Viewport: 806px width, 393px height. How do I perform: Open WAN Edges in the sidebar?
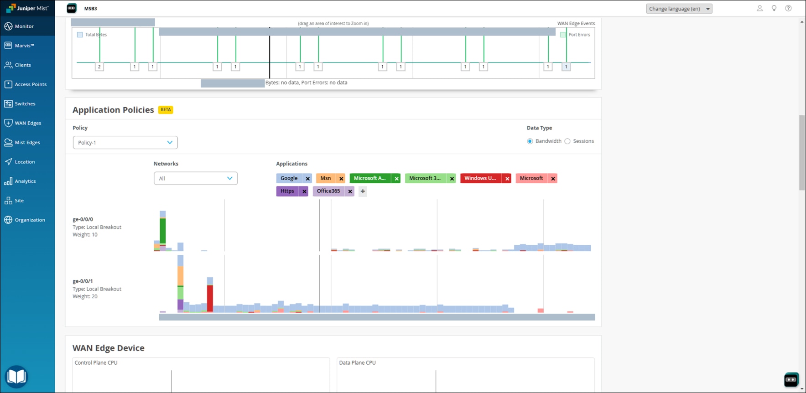click(27, 123)
